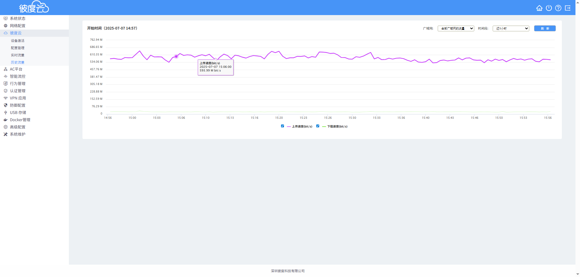This screenshot has width=580, height=277.
Task: Click the 防御配置 shield icon
Action: [5, 105]
